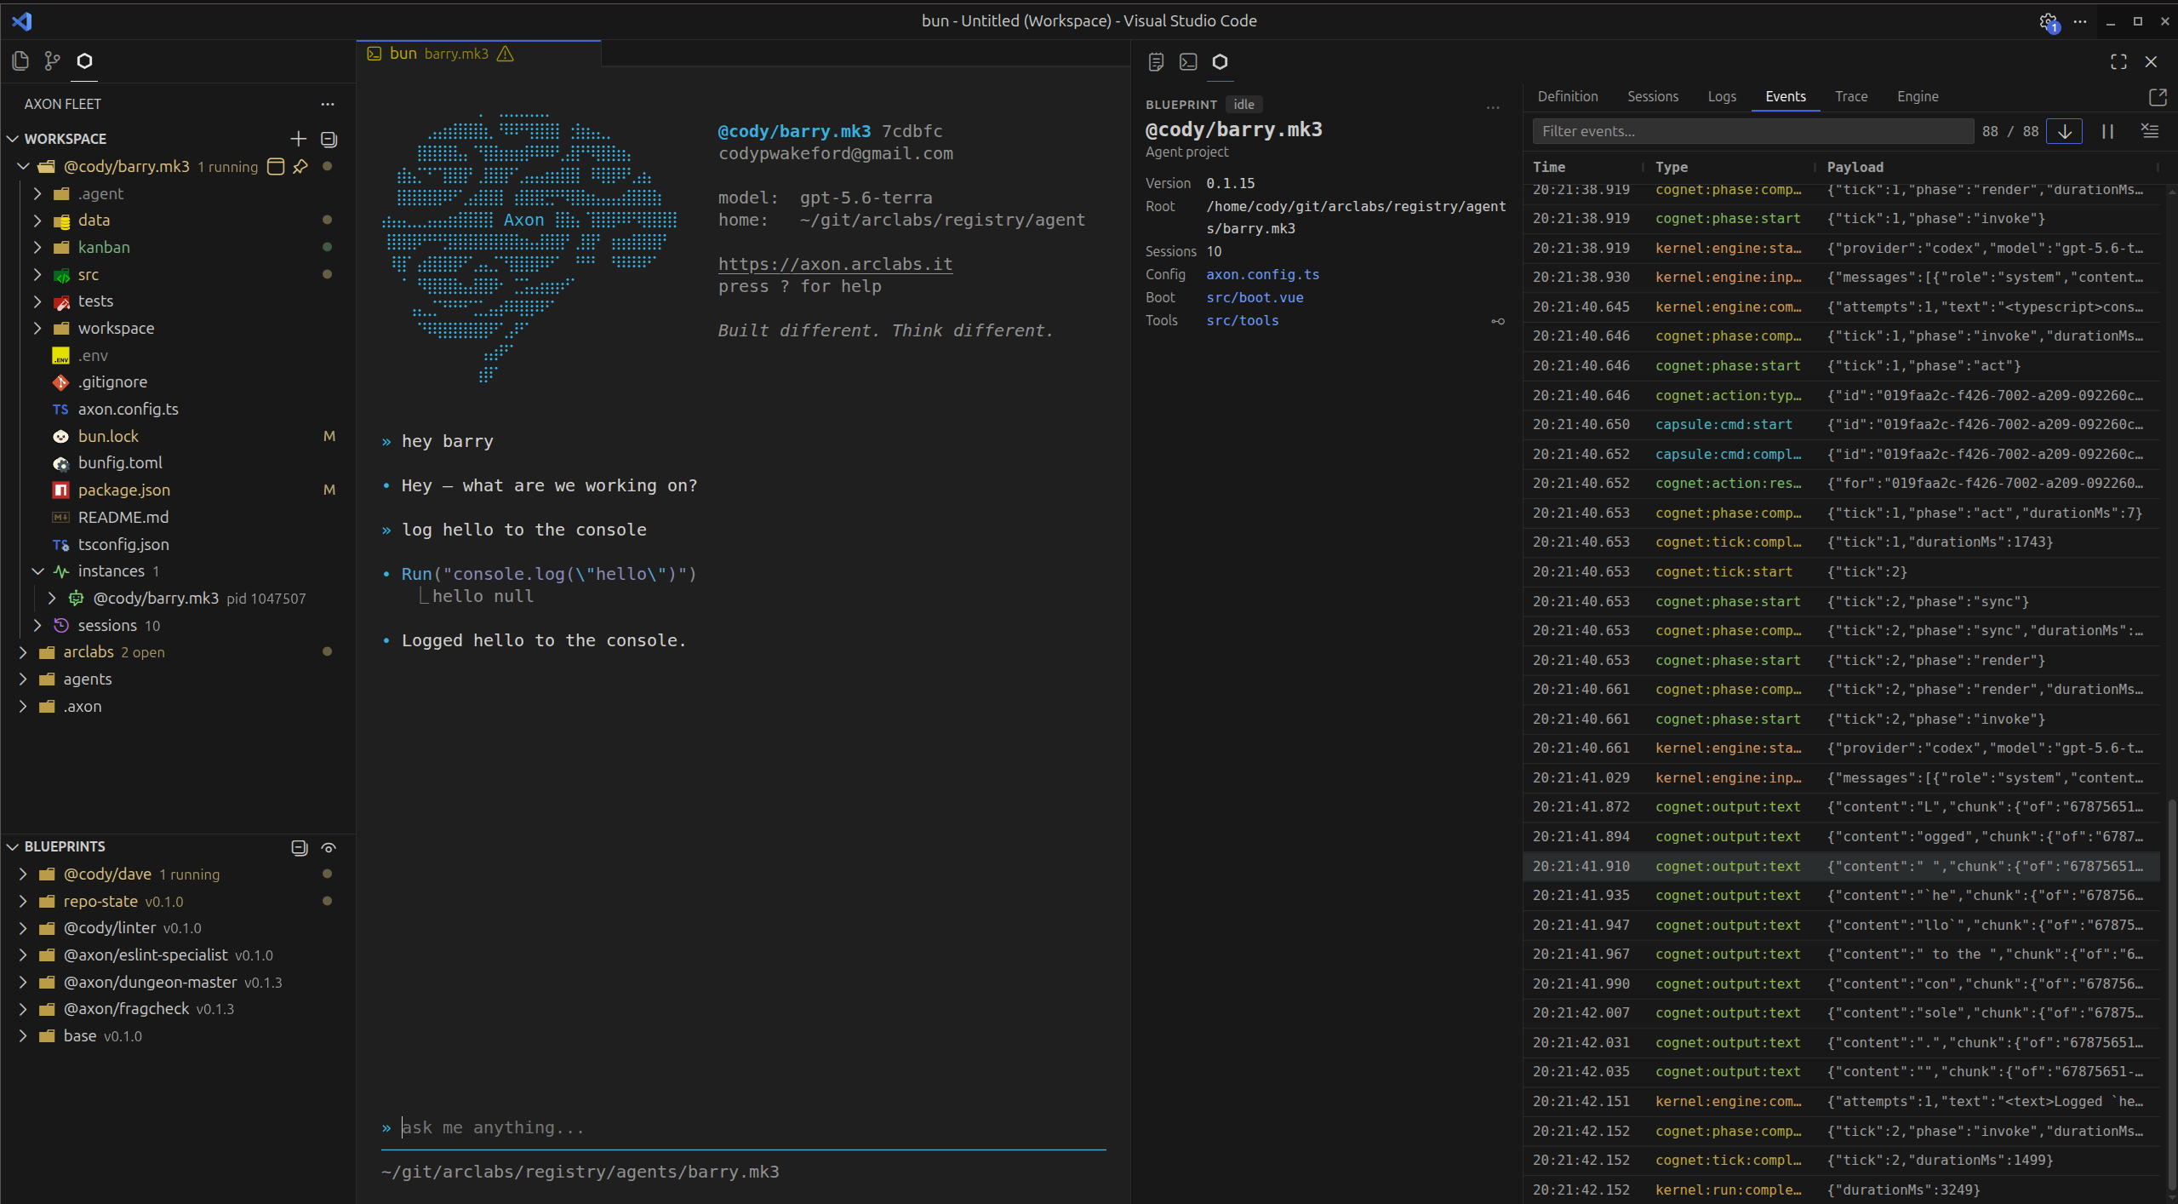The height and width of the screenshot is (1204, 2178).
Task: Toggle auto-scroll down arrow in Events
Action: [2065, 131]
